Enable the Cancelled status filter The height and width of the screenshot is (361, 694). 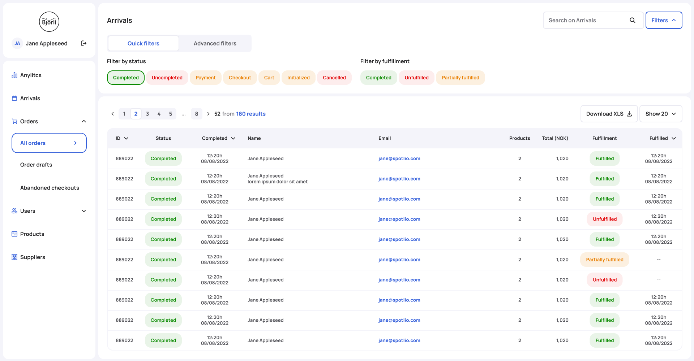[334, 78]
